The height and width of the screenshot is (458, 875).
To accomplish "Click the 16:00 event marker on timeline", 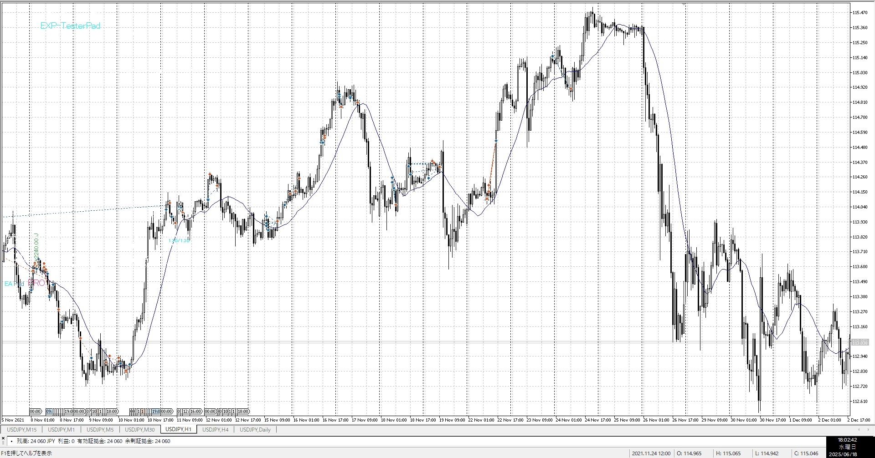I will pyautogui.click(x=196, y=412).
